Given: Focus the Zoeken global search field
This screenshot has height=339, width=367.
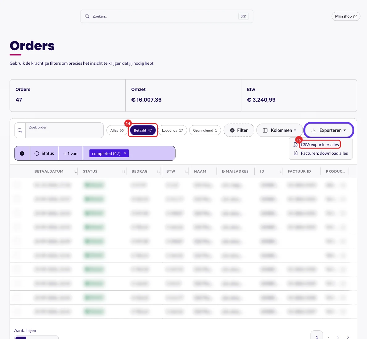Looking at the screenshot, I should [167, 16].
